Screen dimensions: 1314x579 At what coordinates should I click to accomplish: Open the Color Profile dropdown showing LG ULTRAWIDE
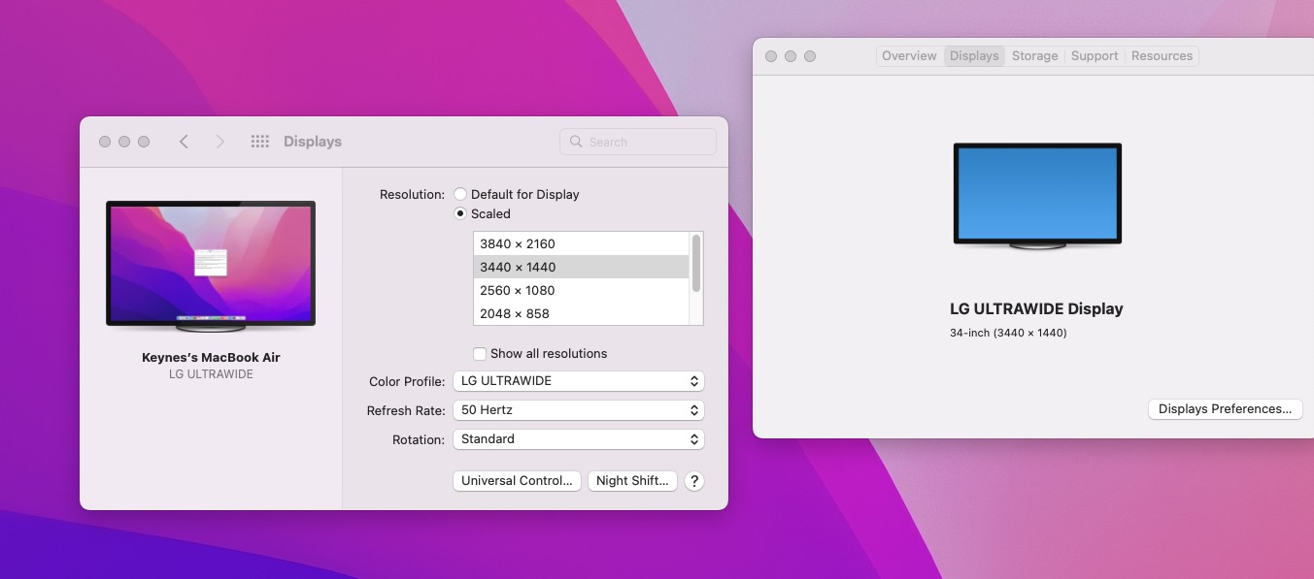click(578, 381)
